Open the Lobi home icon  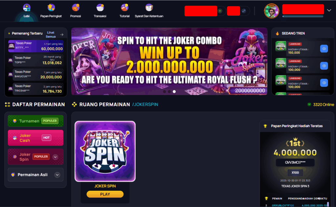click(x=27, y=8)
